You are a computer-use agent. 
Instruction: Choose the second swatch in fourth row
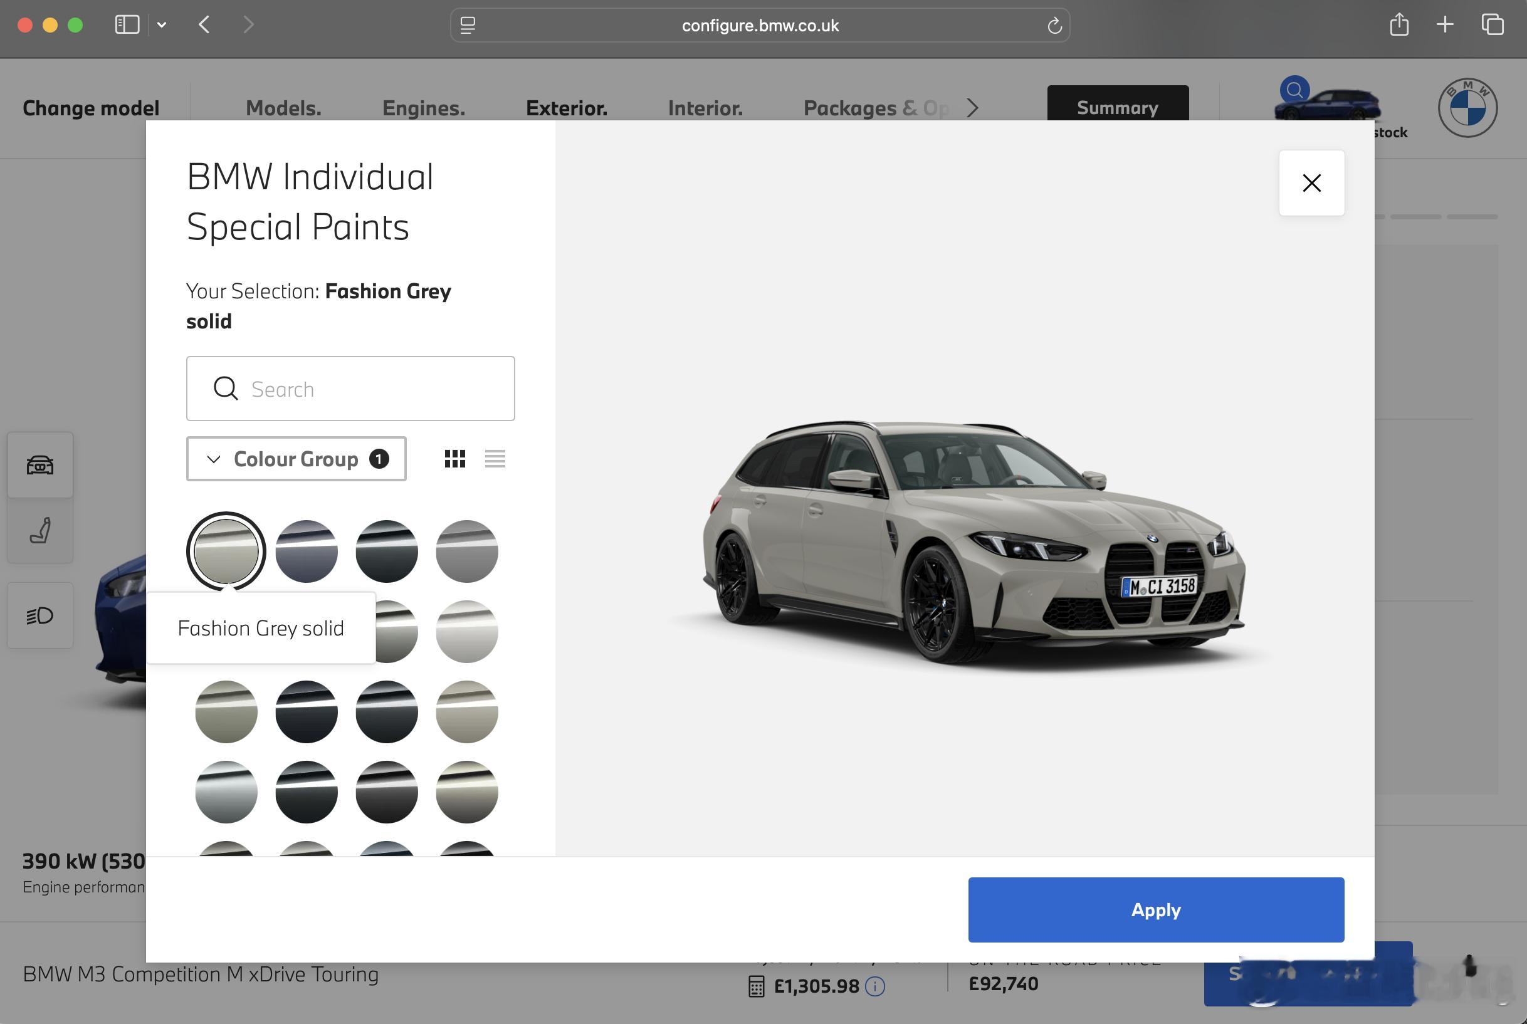click(x=307, y=792)
